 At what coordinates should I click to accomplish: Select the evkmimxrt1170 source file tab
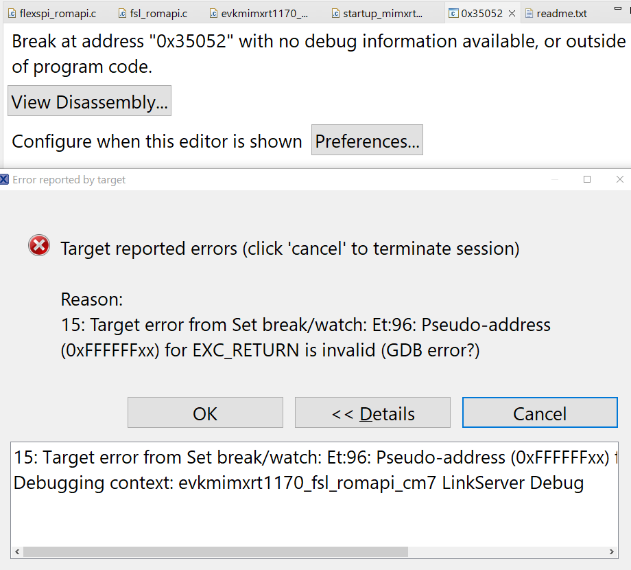tap(264, 13)
